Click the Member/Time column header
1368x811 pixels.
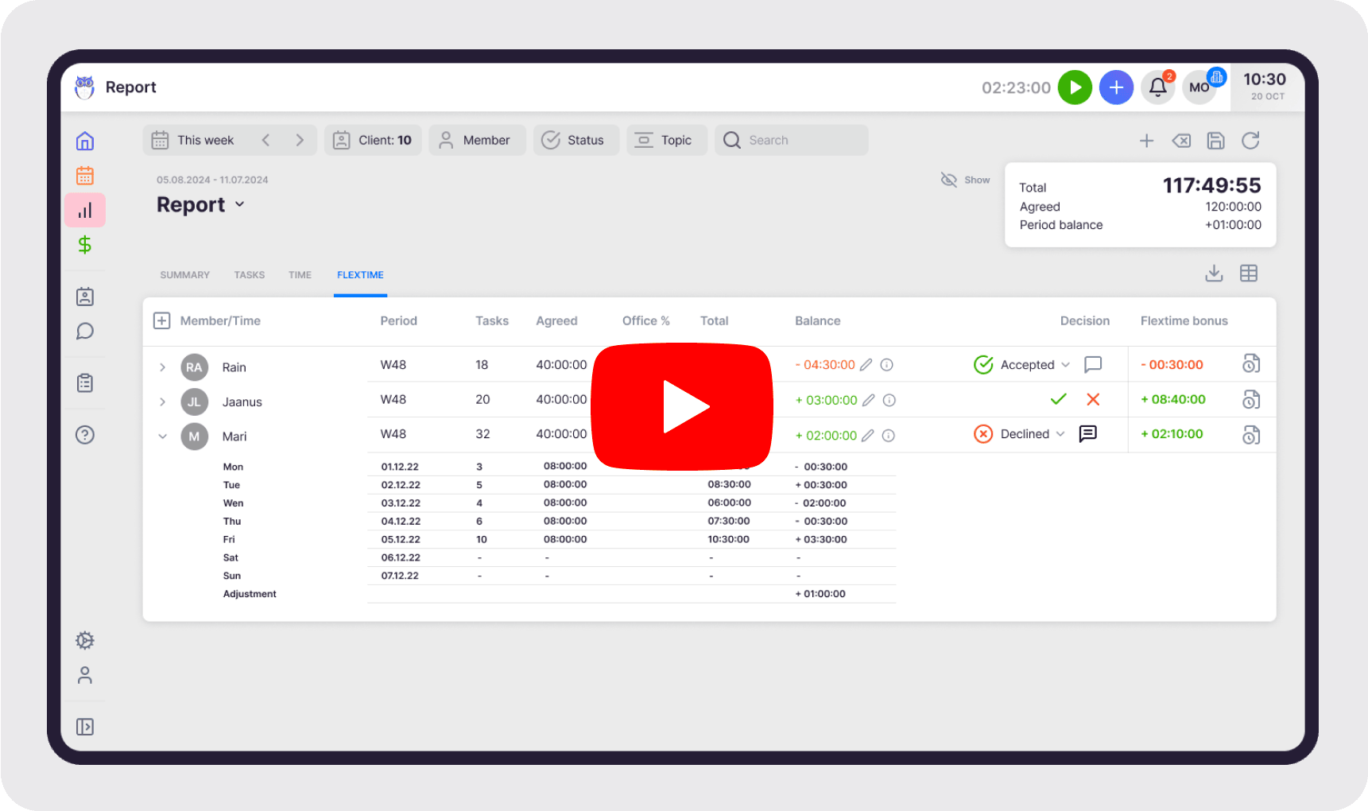coord(220,320)
